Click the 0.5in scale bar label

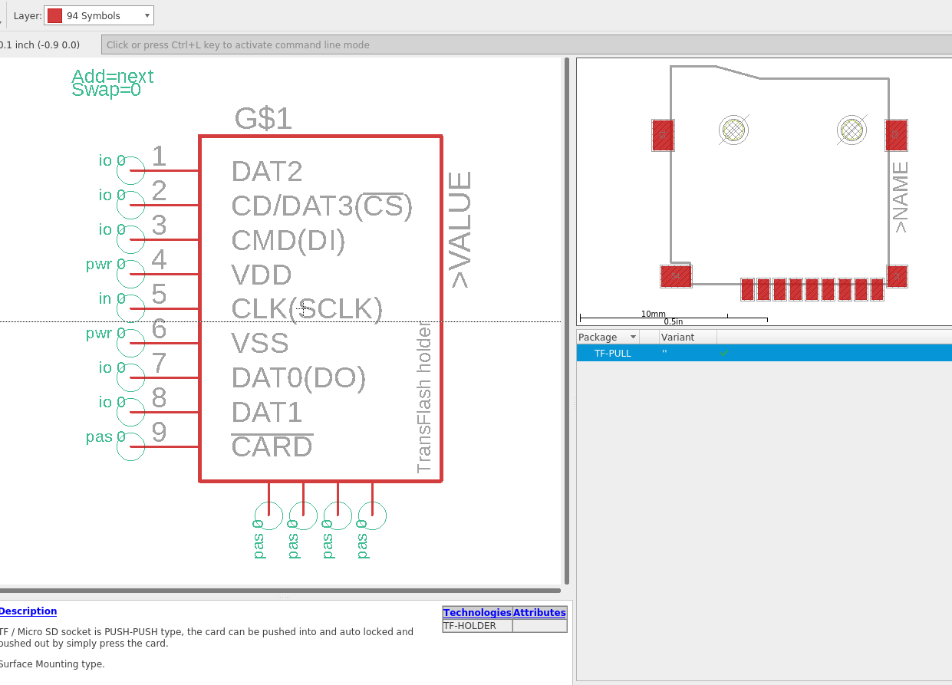point(674,321)
